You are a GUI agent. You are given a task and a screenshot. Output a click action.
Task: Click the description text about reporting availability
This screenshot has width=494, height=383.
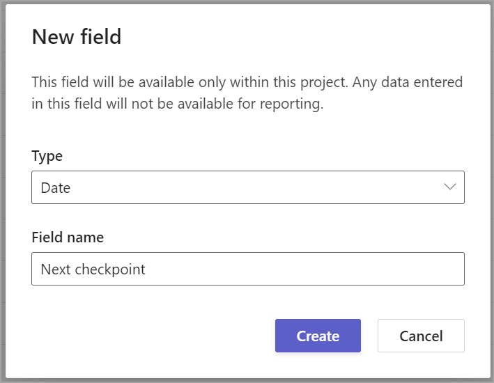tap(247, 93)
